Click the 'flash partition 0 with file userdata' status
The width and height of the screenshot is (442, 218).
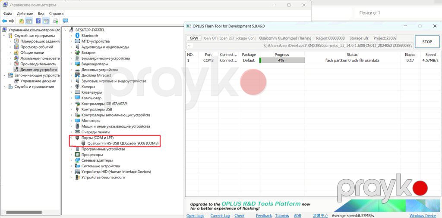click(352, 60)
